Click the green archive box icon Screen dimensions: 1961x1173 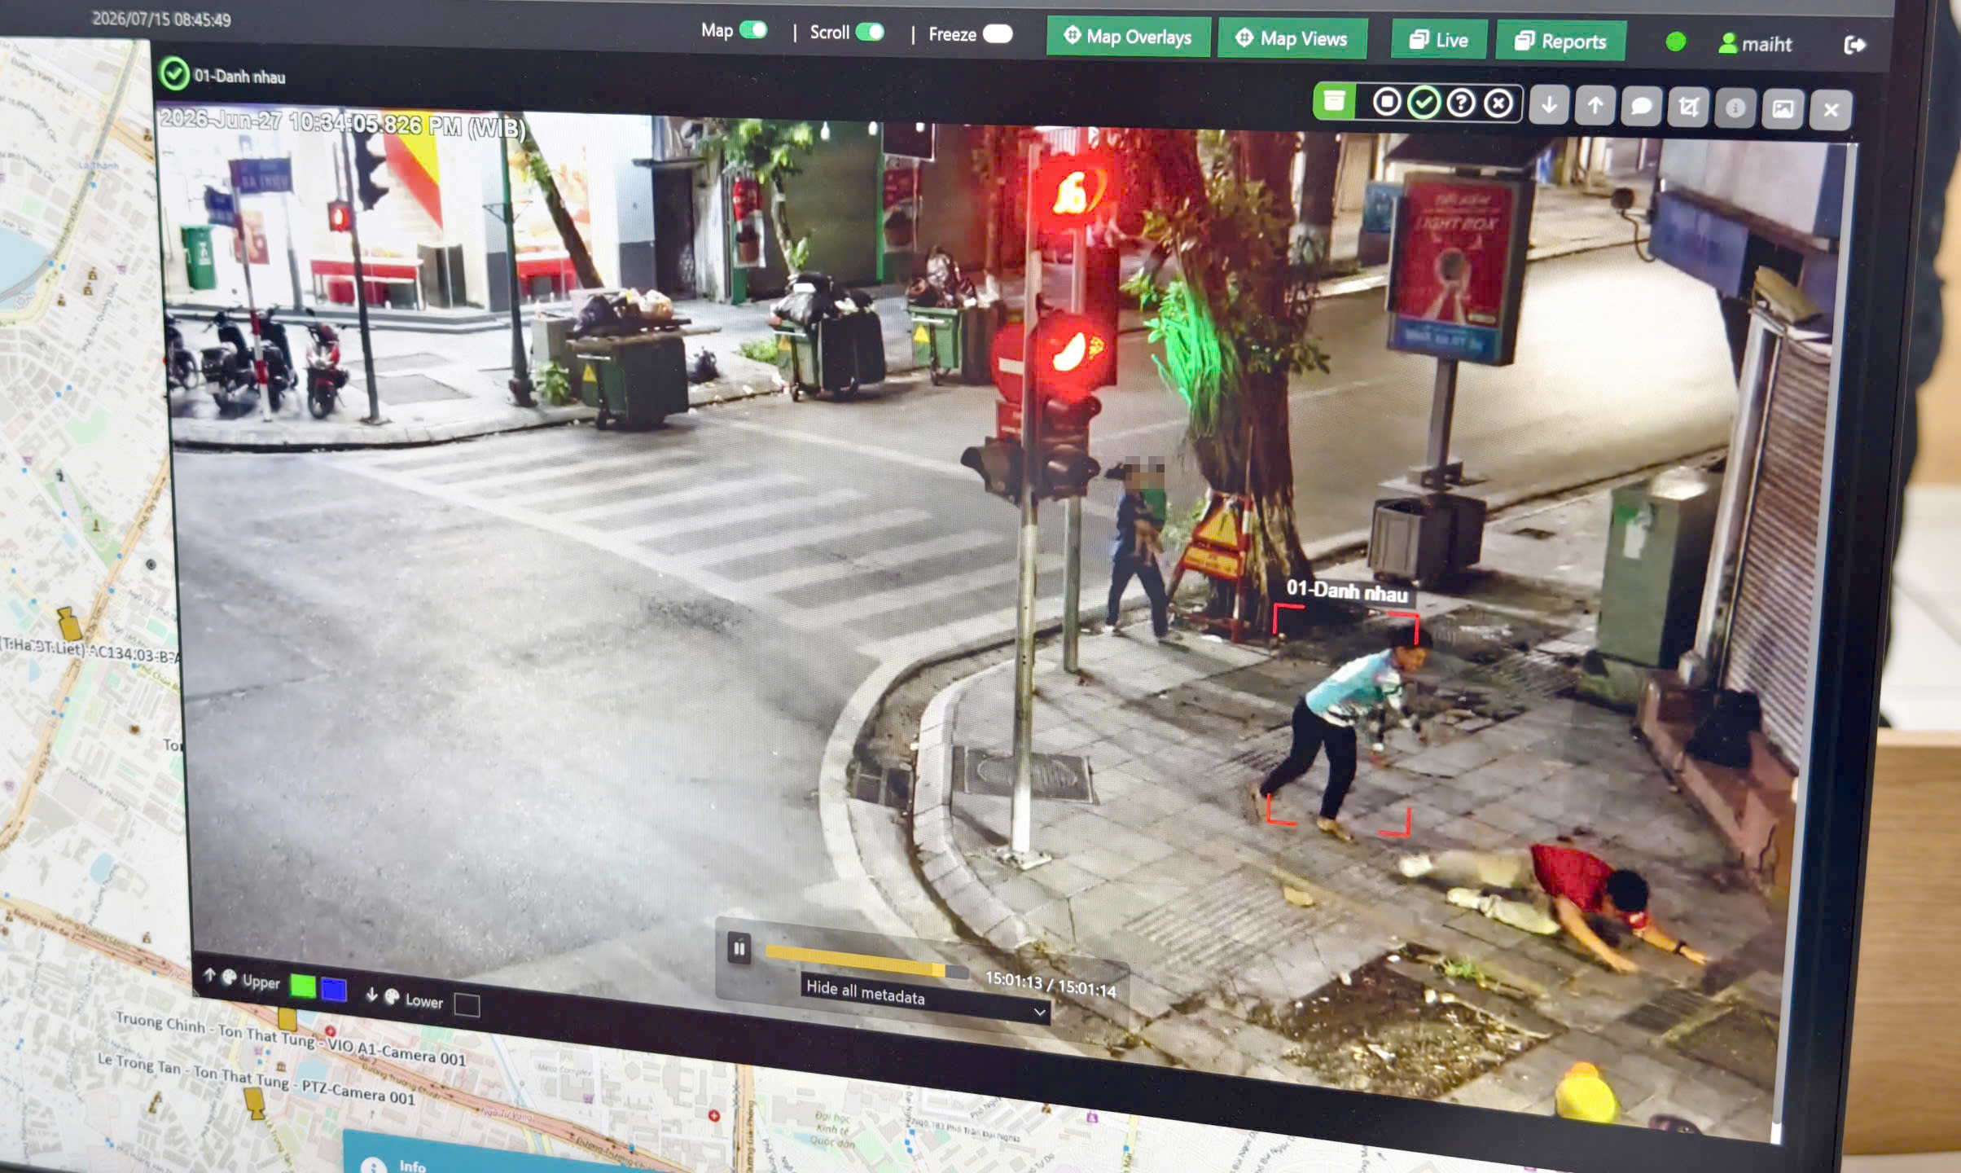pyautogui.click(x=1334, y=102)
